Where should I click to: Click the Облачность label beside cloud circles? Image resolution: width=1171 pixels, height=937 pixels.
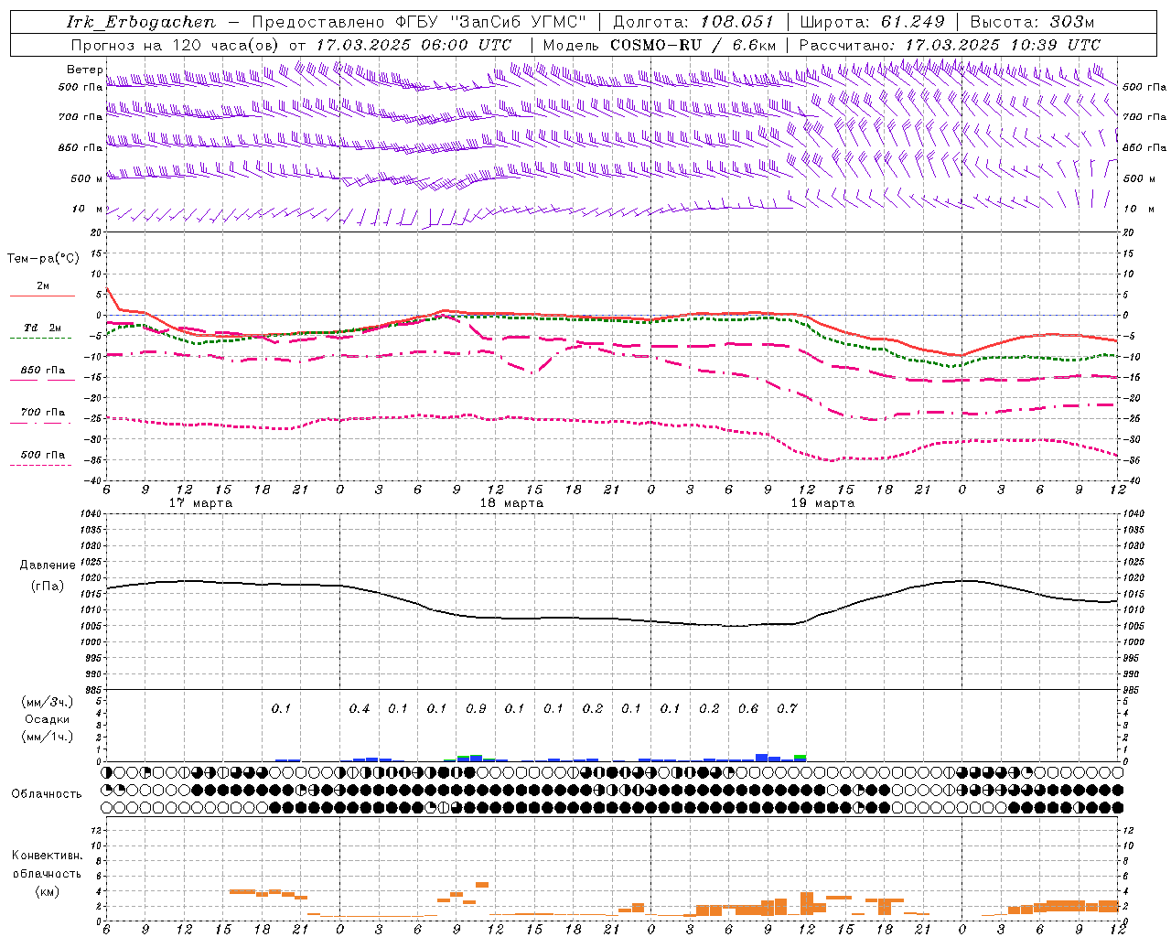point(47,794)
